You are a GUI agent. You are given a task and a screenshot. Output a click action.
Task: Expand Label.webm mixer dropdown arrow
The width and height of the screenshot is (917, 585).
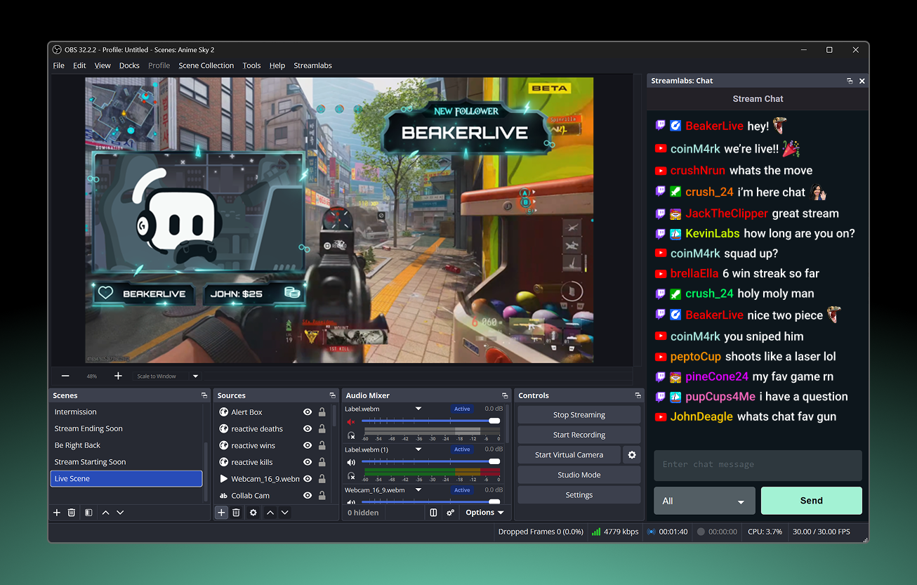click(418, 409)
